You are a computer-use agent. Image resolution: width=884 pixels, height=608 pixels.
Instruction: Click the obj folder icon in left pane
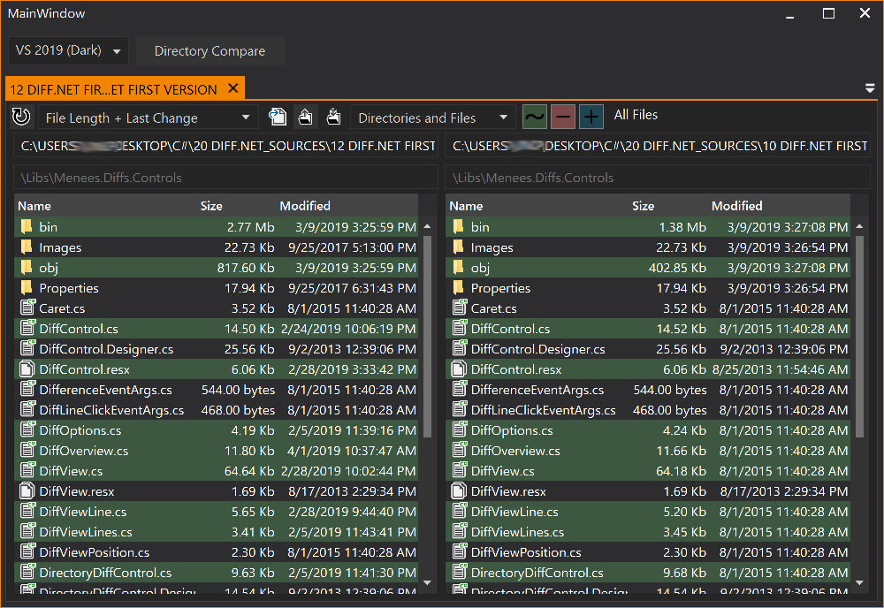point(27,267)
